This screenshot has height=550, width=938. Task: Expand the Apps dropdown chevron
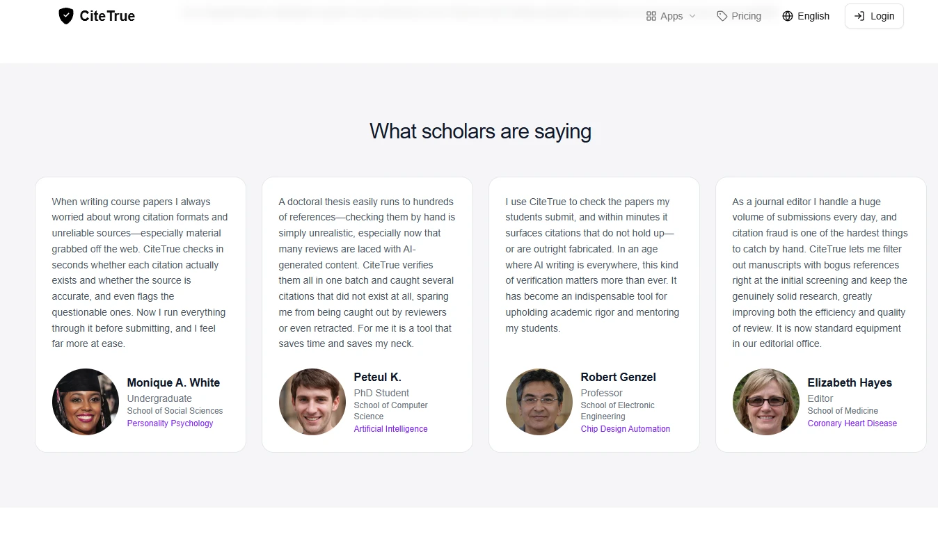(x=692, y=16)
